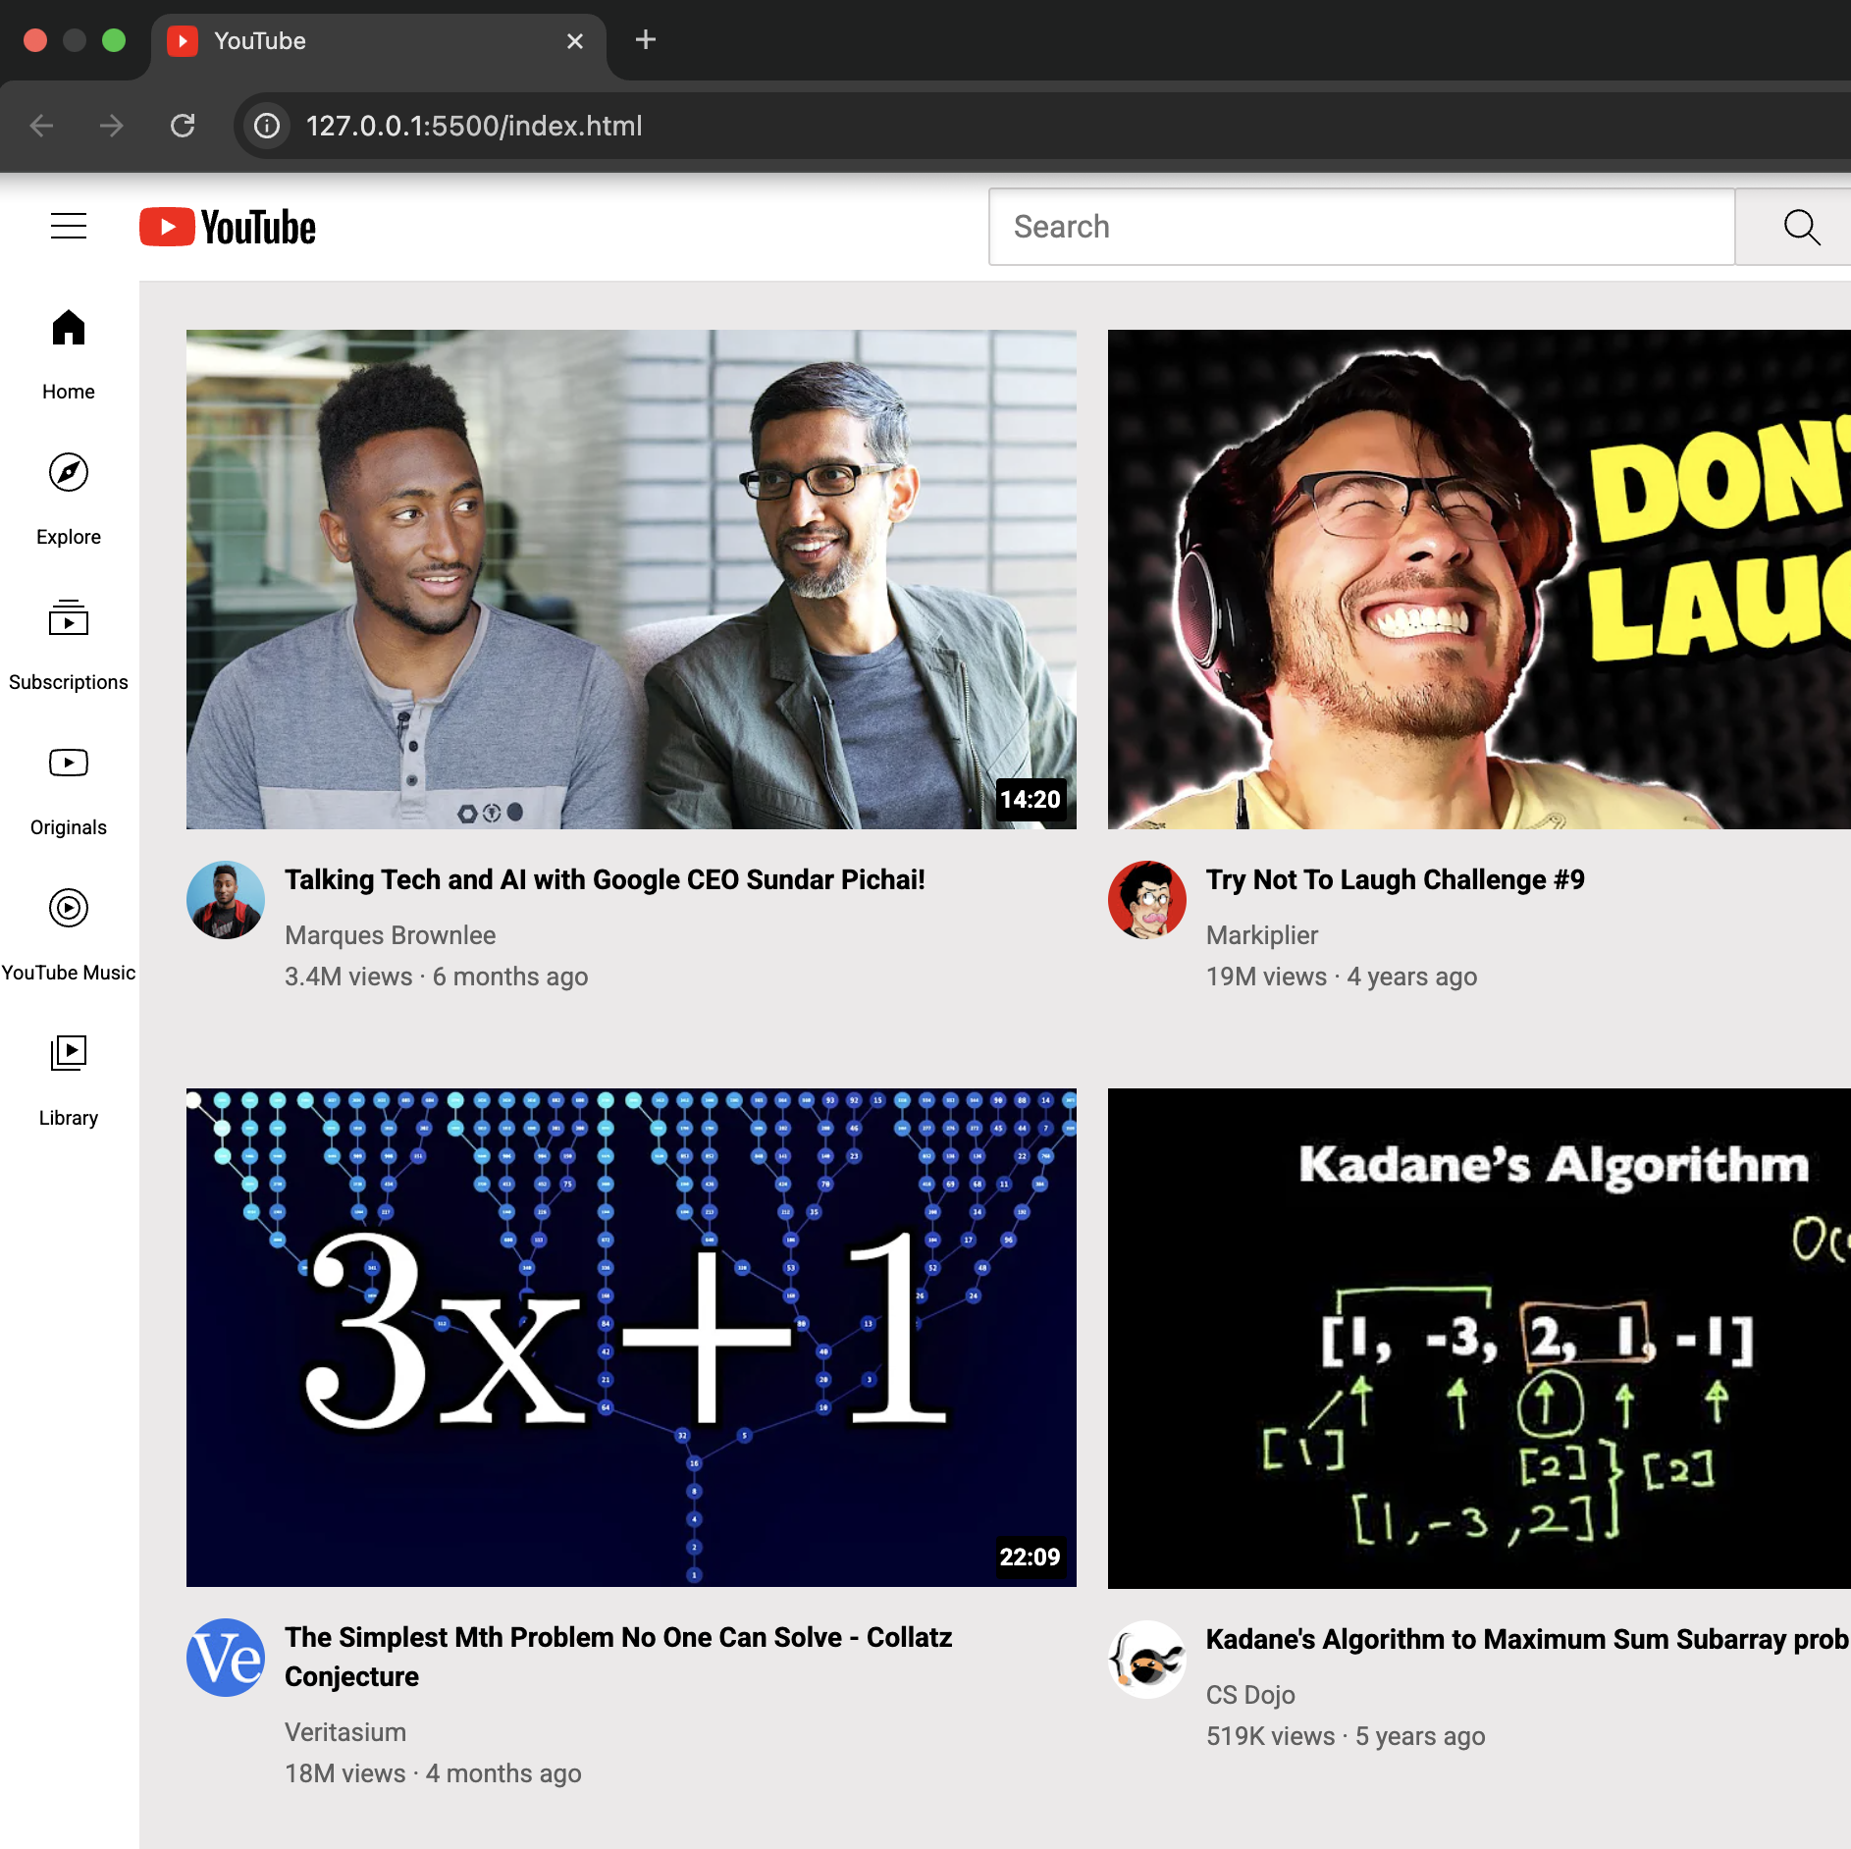
Task: Click the Home label in sidebar
Action: [69, 392]
